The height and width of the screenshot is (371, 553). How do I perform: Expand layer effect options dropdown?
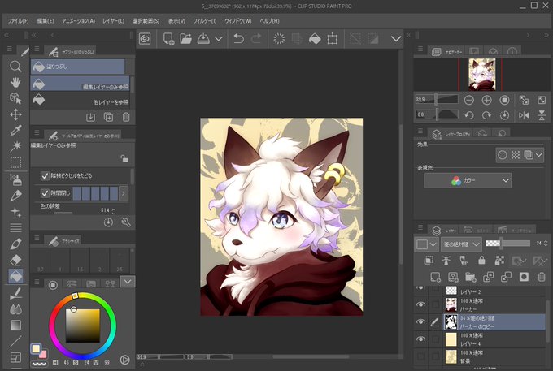point(539,155)
